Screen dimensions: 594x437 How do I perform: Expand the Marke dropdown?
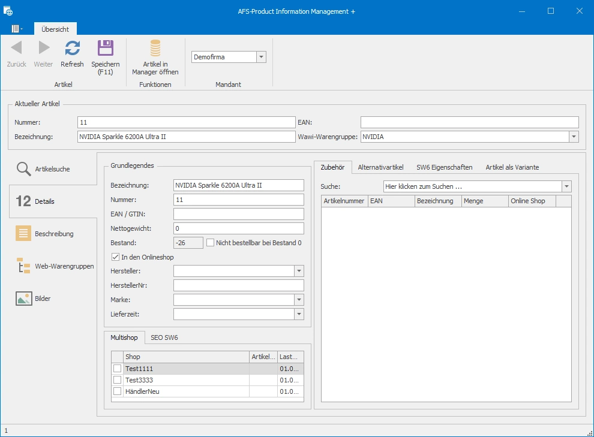pyautogui.click(x=299, y=300)
